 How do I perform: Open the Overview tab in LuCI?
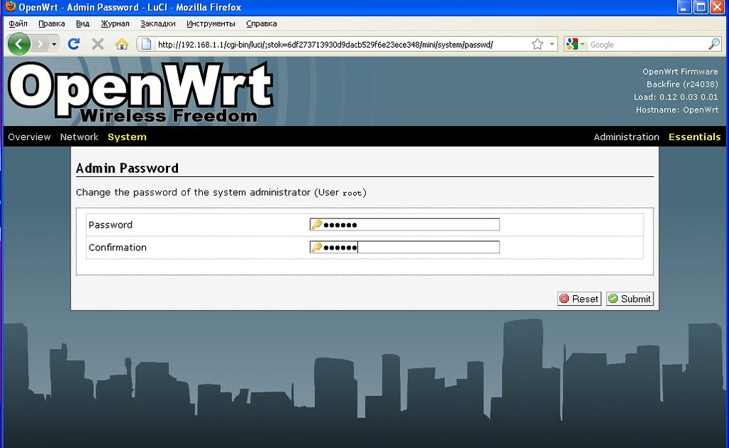tap(29, 137)
